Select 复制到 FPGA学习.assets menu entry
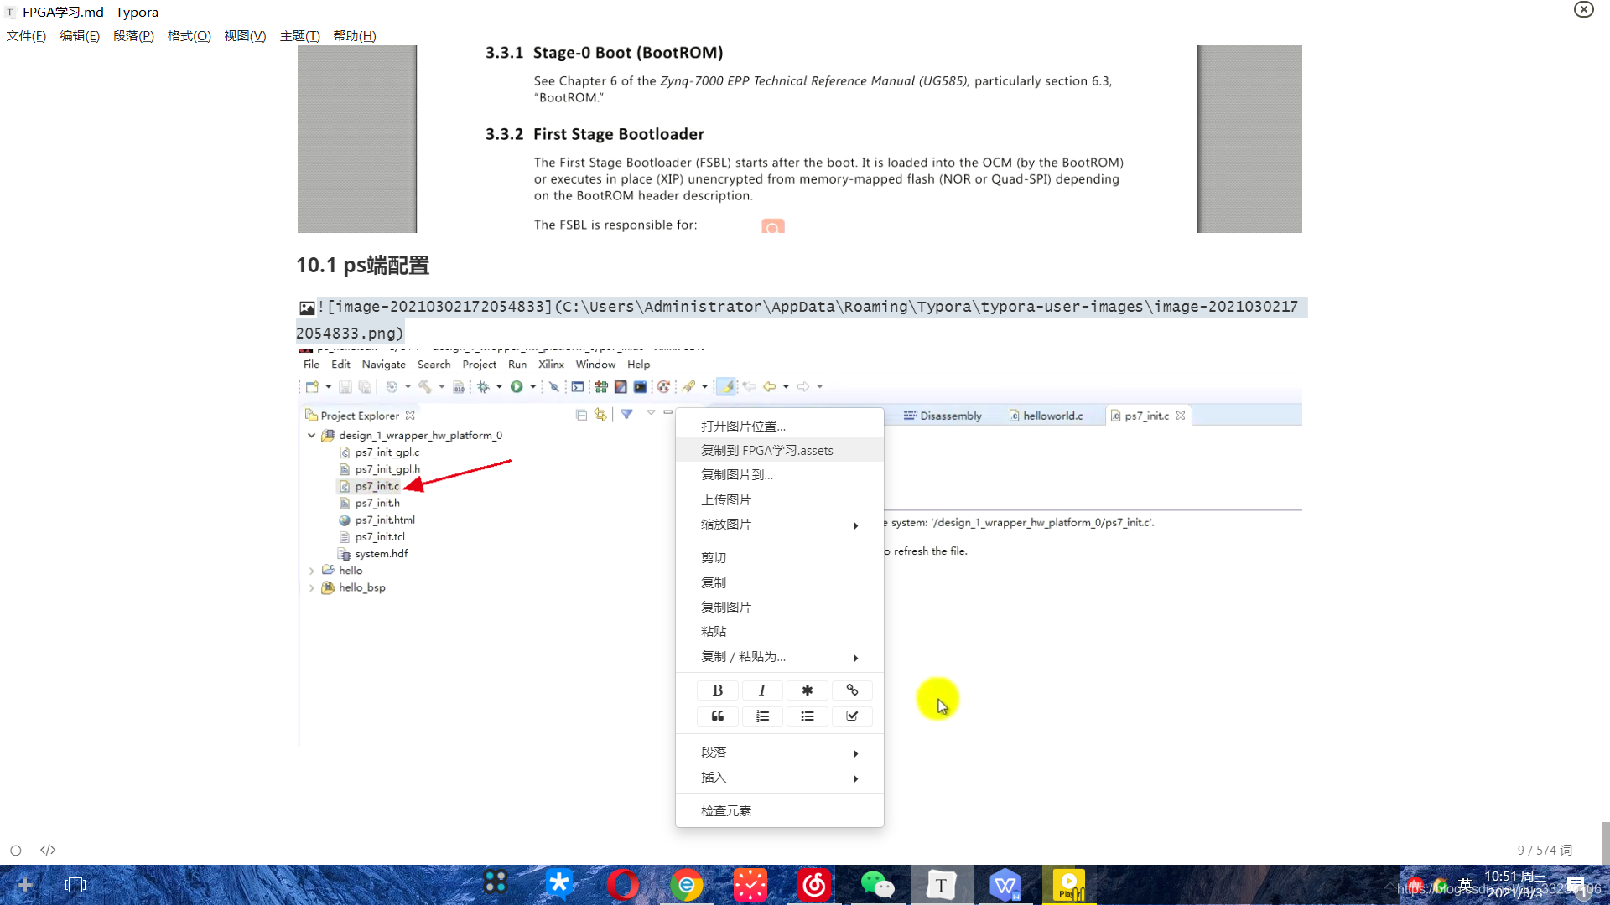Image resolution: width=1610 pixels, height=905 pixels. click(779, 451)
